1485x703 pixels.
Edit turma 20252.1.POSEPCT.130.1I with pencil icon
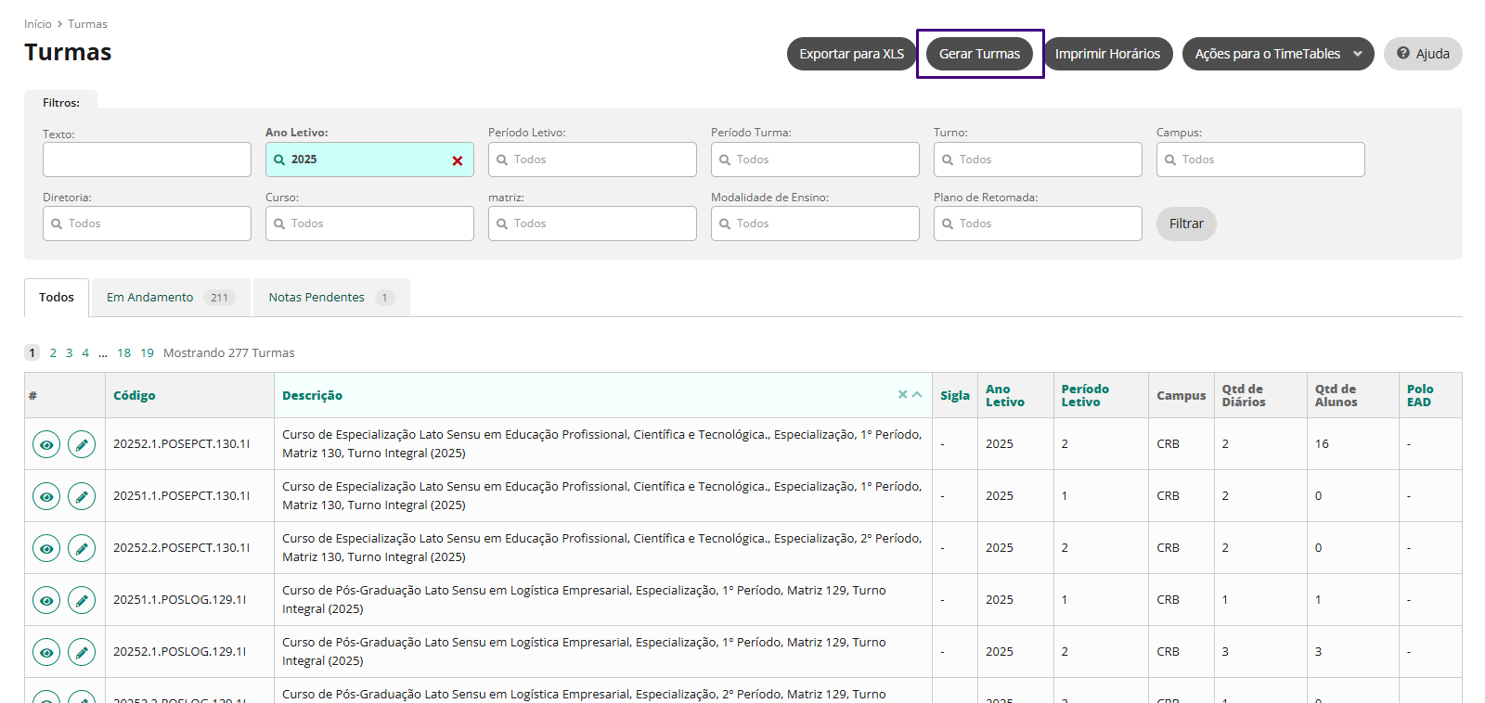(82, 444)
